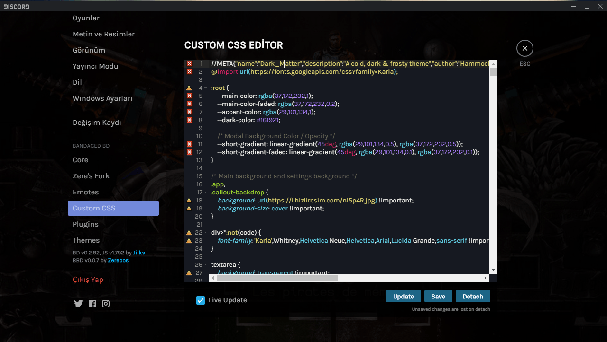Place cursor in //META line 1 code

pyautogui.click(x=350, y=63)
